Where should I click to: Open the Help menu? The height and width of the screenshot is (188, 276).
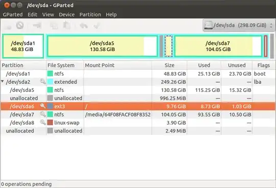click(x=111, y=14)
